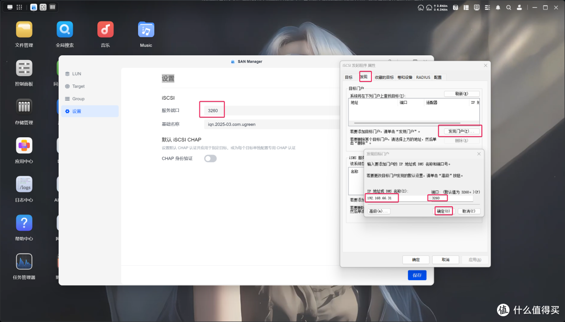Open the notifications bell
This screenshot has height=322, width=565.
tap(498, 7)
